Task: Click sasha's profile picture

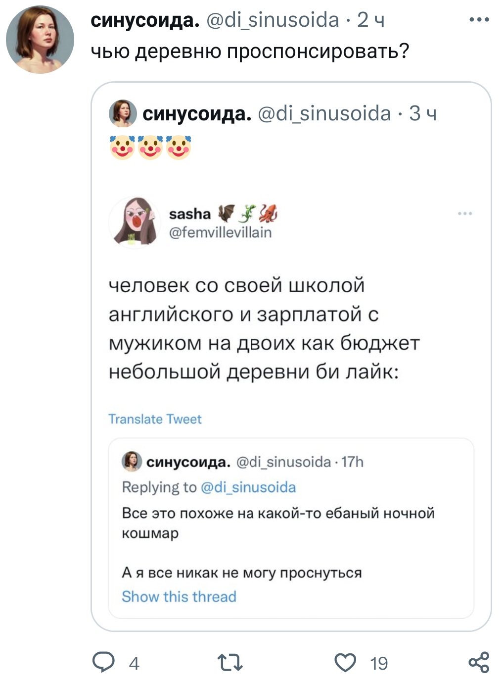Action: point(135,222)
